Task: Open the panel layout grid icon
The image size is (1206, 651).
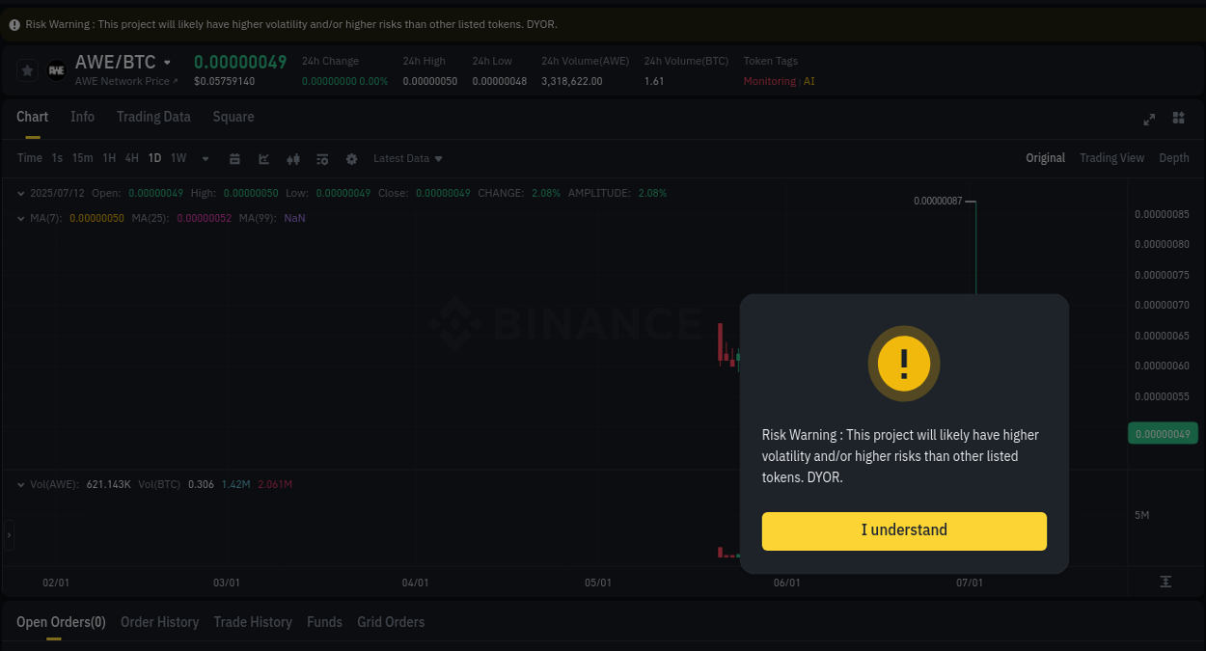Action: [1178, 119]
